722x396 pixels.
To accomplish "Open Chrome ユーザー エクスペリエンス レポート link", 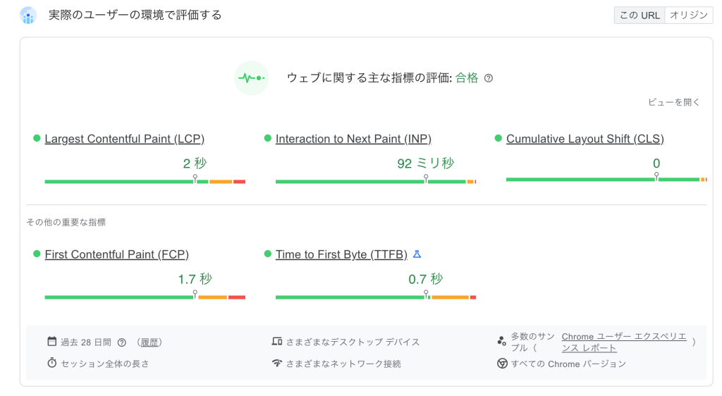I will point(624,342).
